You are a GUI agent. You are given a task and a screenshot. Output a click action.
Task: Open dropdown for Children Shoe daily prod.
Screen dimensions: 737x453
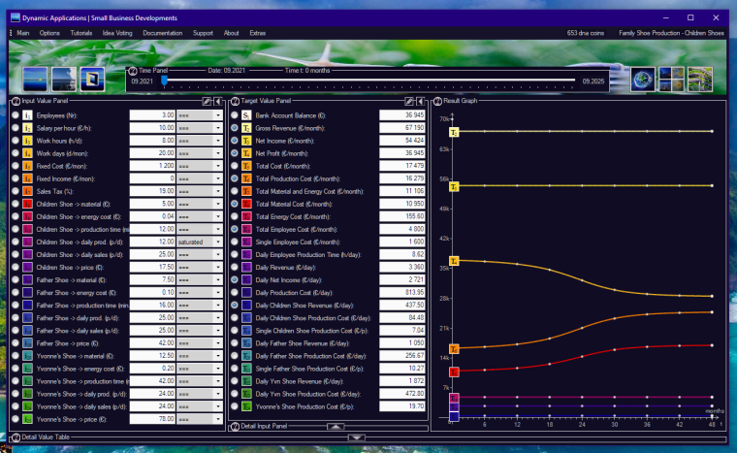219,242
